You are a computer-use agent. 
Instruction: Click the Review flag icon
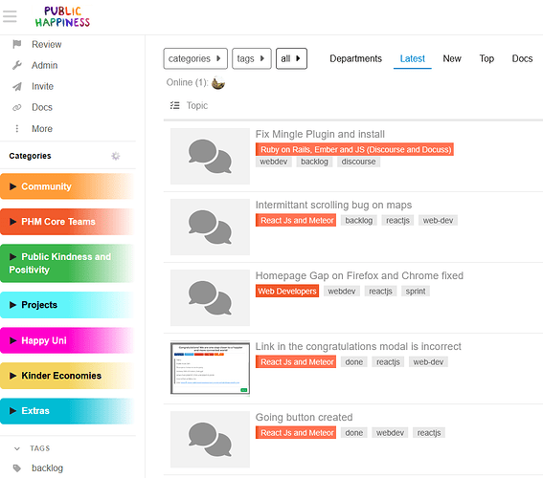point(17,44)
